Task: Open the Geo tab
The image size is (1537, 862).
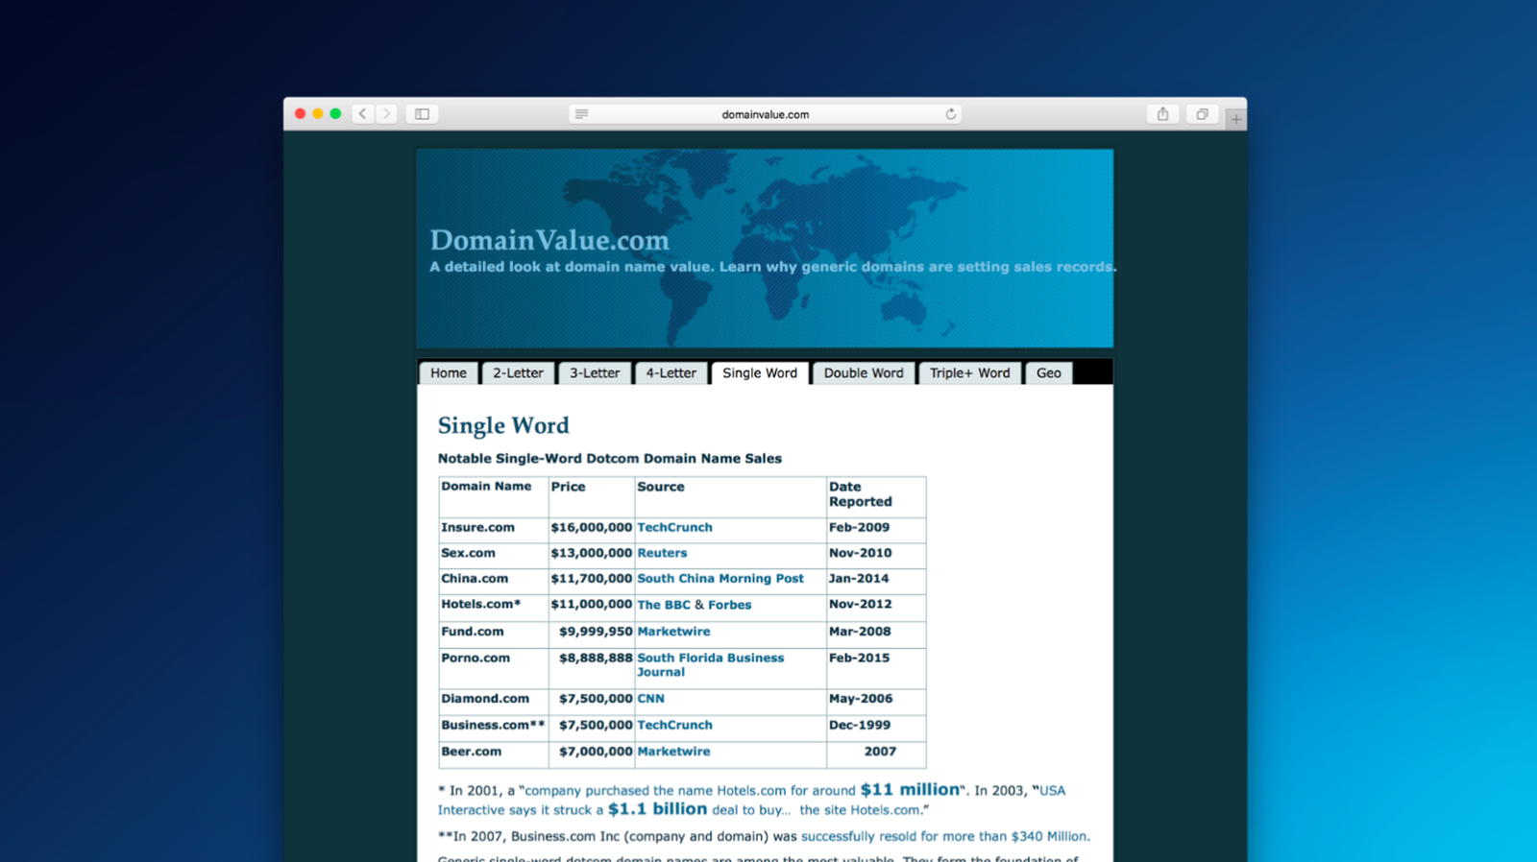Action: click(1049, 372)
